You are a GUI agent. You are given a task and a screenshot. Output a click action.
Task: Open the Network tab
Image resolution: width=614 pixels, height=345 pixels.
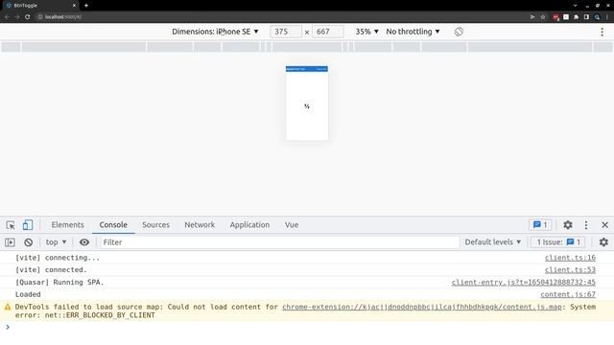[x=200, y=225]
